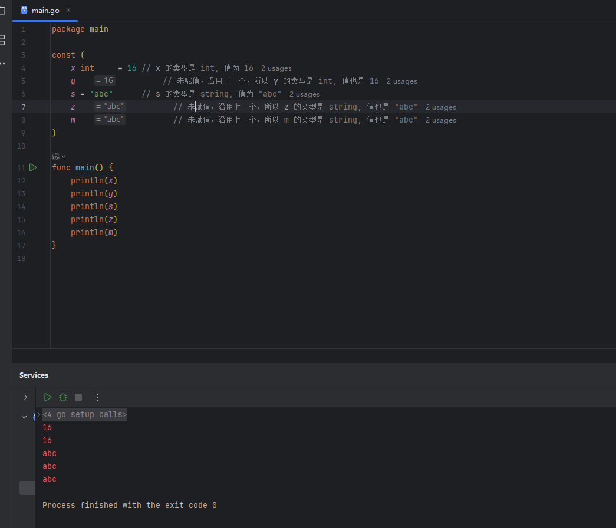Click the number 16 assigned to x
Viewport: 616px width, 528px height.
(132, 68)
